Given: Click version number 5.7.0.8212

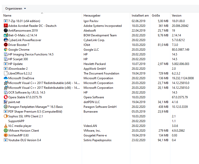Looking at the screenshot, I should tap(178, 40).
